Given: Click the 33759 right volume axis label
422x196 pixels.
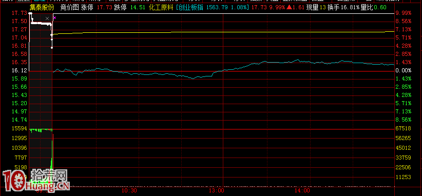Looking at the screenshot, I should (403, 158).
